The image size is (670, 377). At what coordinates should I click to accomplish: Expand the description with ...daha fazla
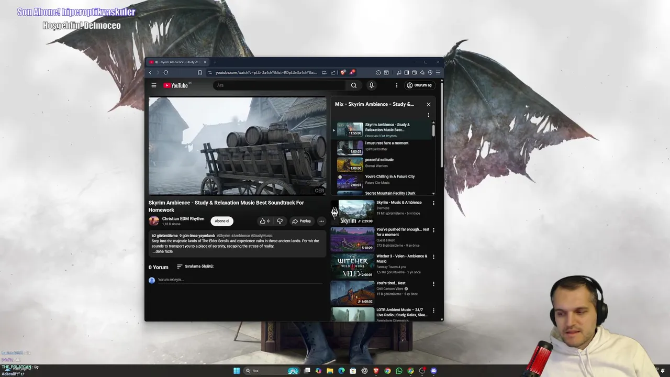coord(162,251)
